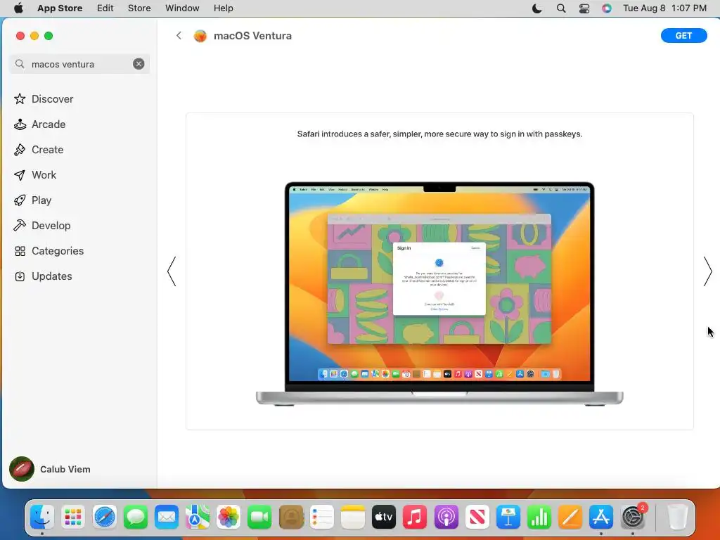Open Reminders from the Dock
This screenshot has width=720, height=540.
[321, 517]
